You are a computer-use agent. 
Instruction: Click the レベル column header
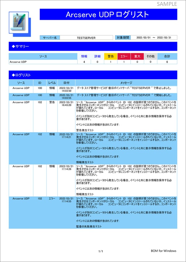(x=52, y=83)
